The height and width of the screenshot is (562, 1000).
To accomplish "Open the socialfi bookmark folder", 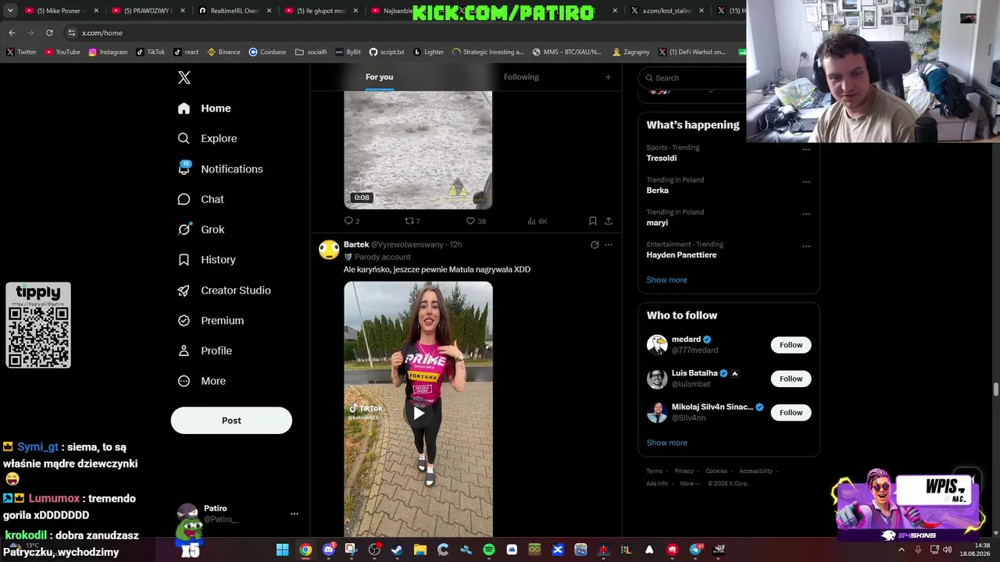I will click(x=311, y=52).
